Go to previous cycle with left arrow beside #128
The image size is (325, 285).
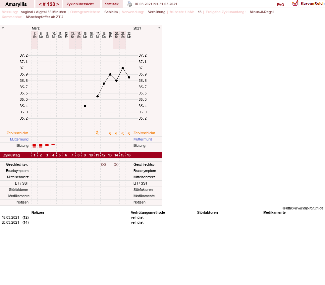(x=40, y=4)
